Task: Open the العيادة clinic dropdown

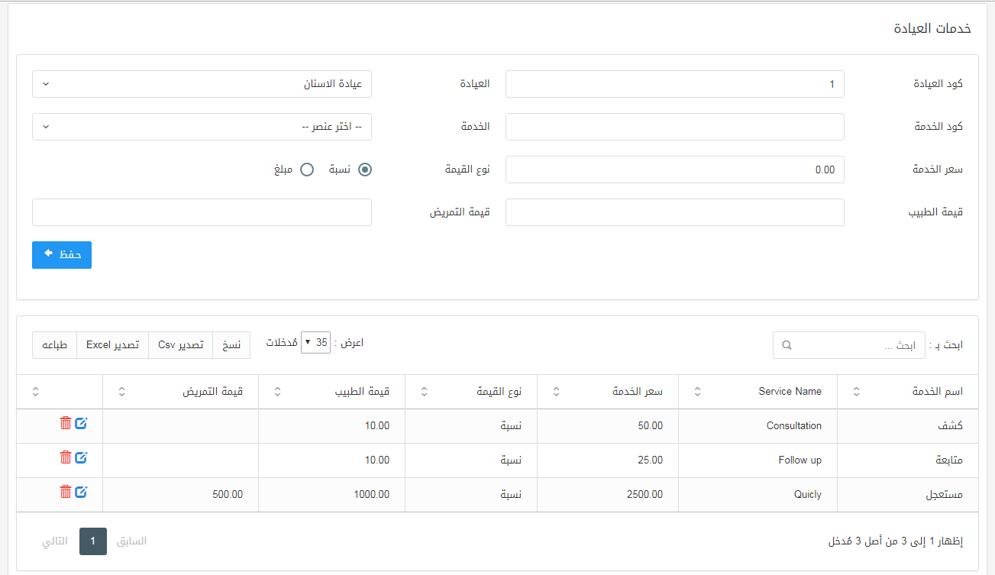Action: pos(202,84)
